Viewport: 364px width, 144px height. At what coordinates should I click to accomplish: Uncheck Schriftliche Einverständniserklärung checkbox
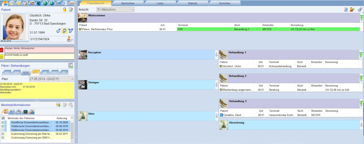pyautogui.click(x=3, y=122)
